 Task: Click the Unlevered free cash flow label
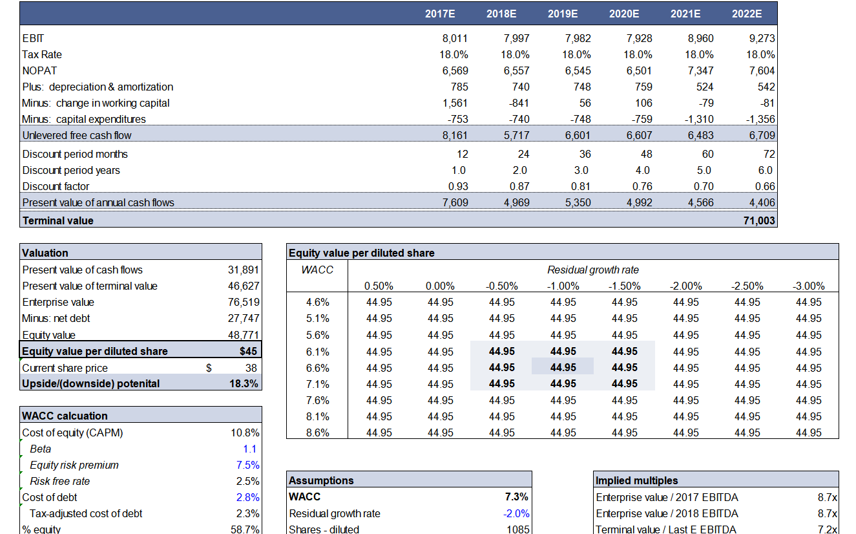pos(78,135)
